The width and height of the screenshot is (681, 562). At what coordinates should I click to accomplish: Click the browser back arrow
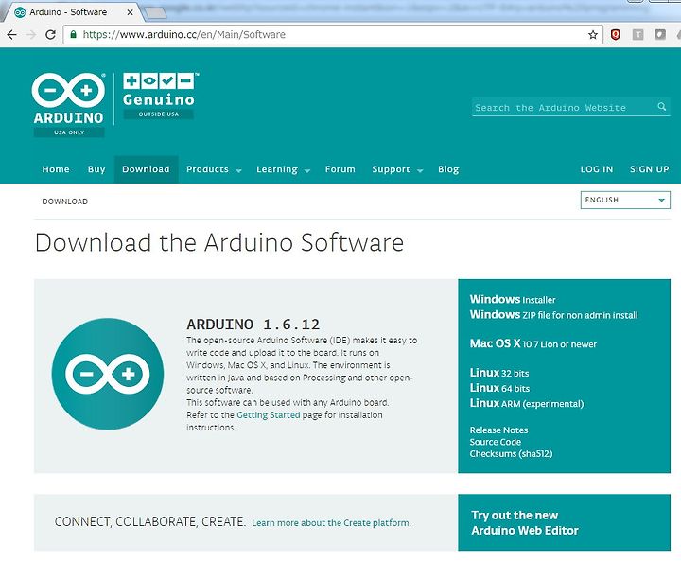tap(11, 35)
